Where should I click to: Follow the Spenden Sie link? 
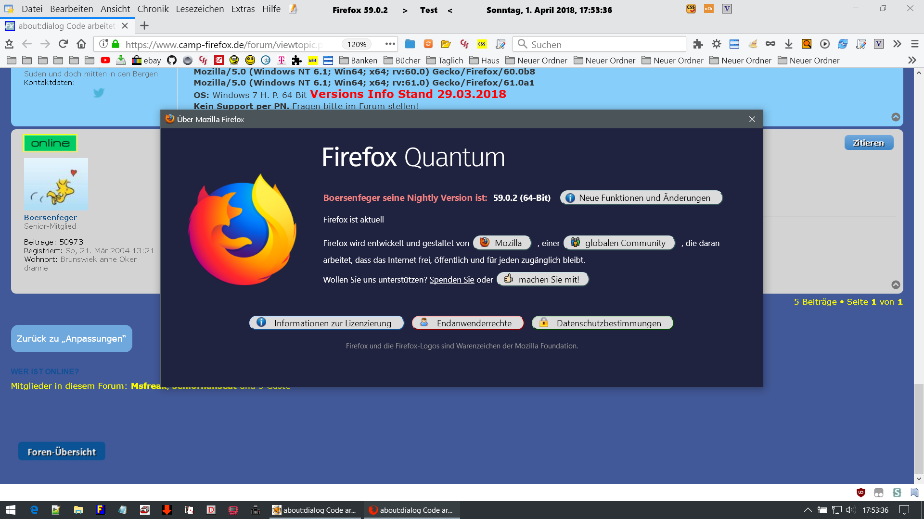point(451,280)
